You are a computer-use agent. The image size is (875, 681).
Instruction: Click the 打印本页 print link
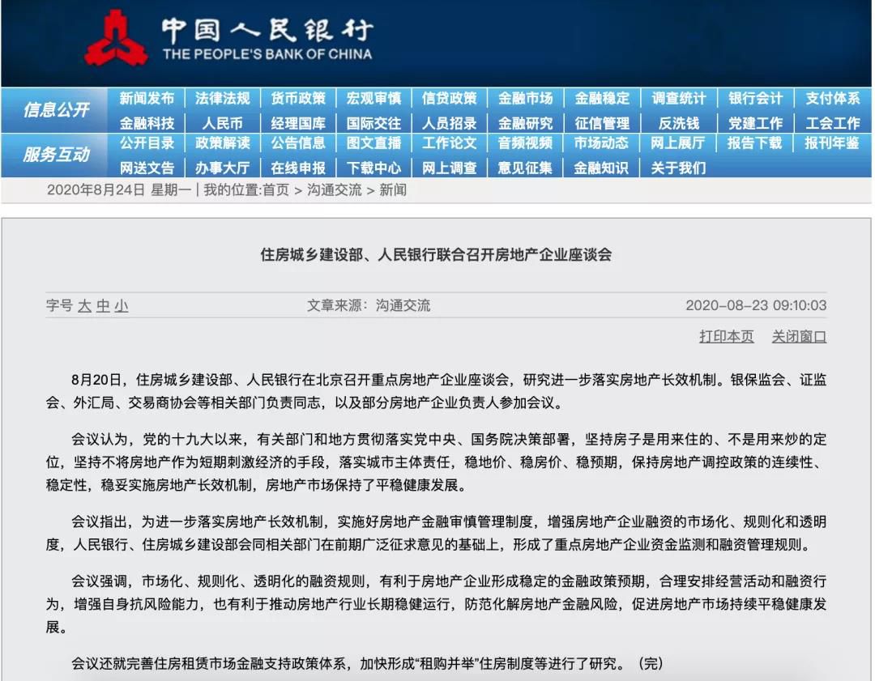pos(726,336)
